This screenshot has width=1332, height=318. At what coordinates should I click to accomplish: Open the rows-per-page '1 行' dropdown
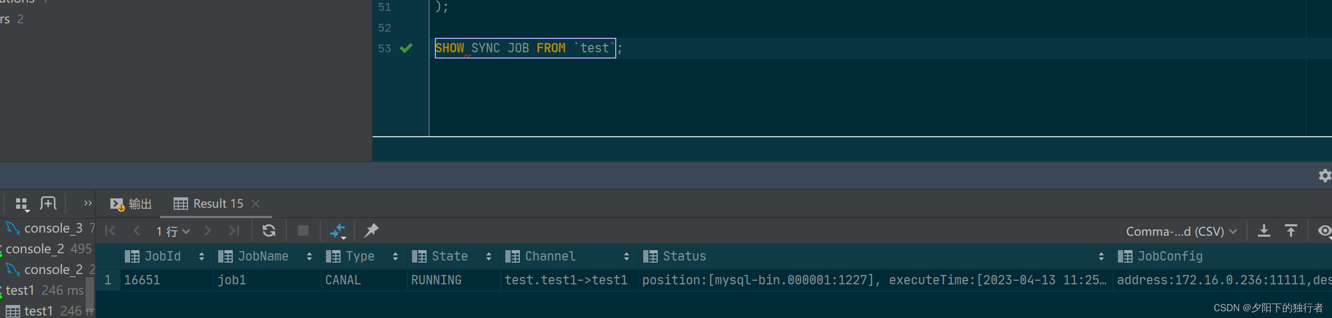tap(173, 231)
